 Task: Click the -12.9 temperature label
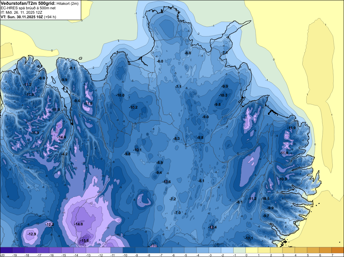(x=32, y=234)
